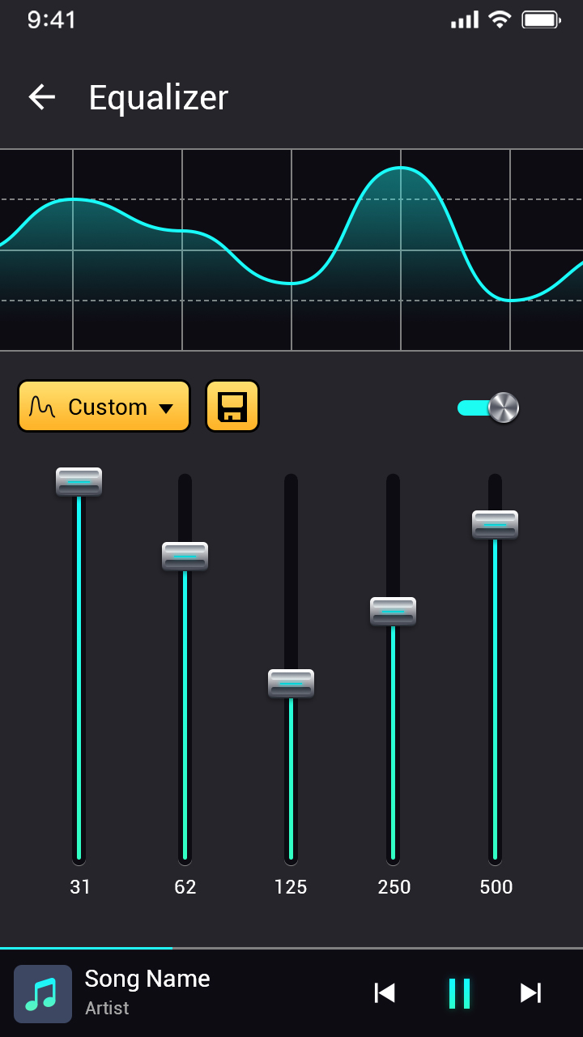Click the 125 Hz slider handle
Viewport: 583px width, 1037px height.
click(x=291, y=683)
